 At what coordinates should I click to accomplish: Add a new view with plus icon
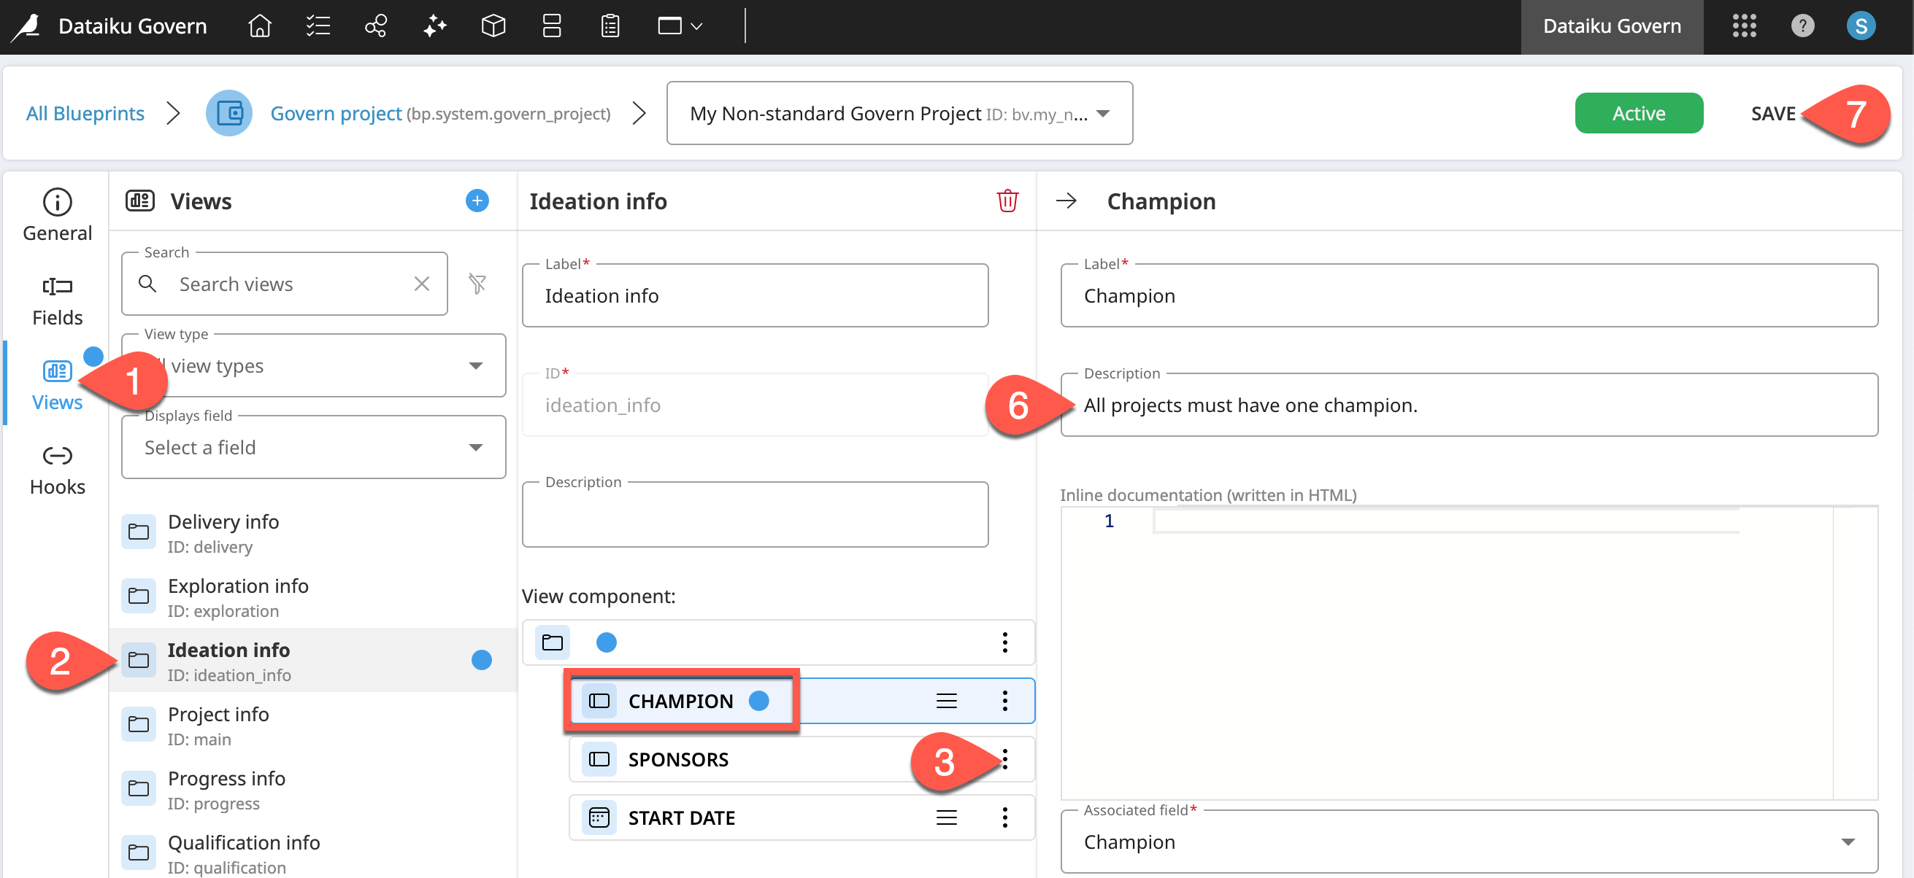tap(477, 201)
